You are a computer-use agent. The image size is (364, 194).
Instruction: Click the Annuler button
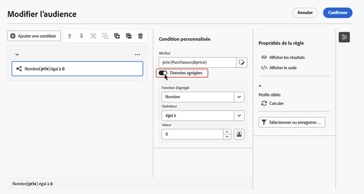coord(305,13)
